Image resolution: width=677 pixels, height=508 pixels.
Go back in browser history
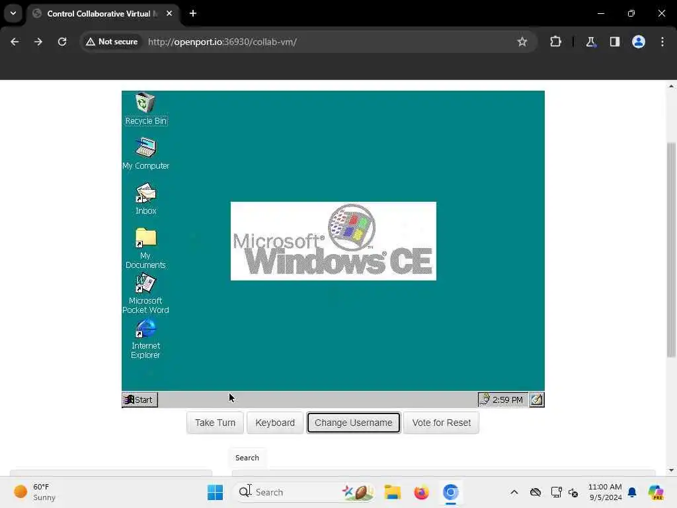click(x=15, y=42)
